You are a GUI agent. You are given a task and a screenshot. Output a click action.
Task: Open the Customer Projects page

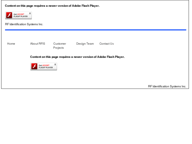tap(60, 46)
